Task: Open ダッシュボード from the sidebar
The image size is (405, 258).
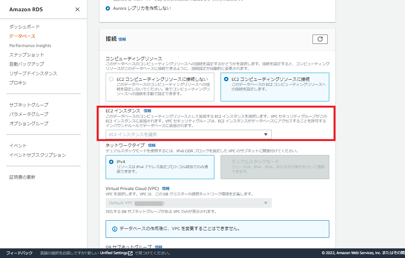Action: click(24, 26)
